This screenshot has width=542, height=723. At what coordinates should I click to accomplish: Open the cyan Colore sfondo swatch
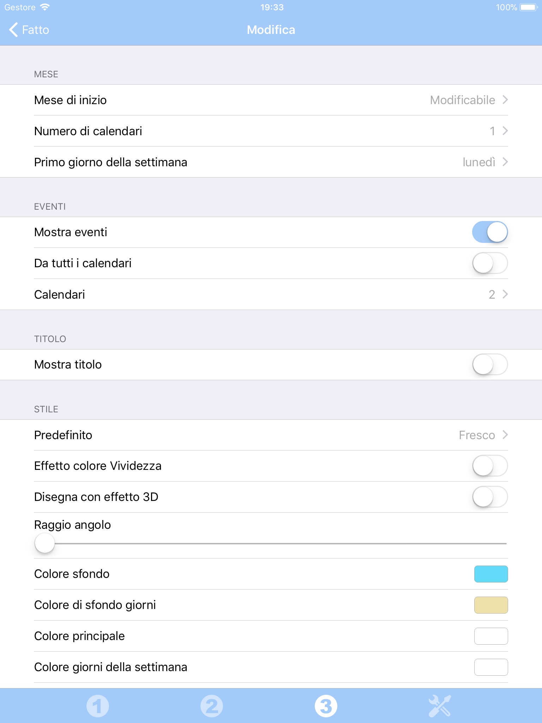click(x=491, y=574)
